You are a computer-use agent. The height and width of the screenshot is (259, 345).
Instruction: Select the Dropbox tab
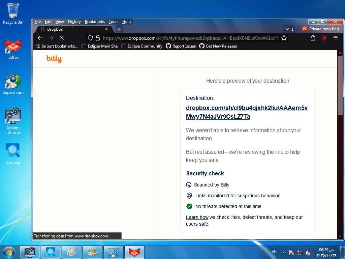[73, 29]
